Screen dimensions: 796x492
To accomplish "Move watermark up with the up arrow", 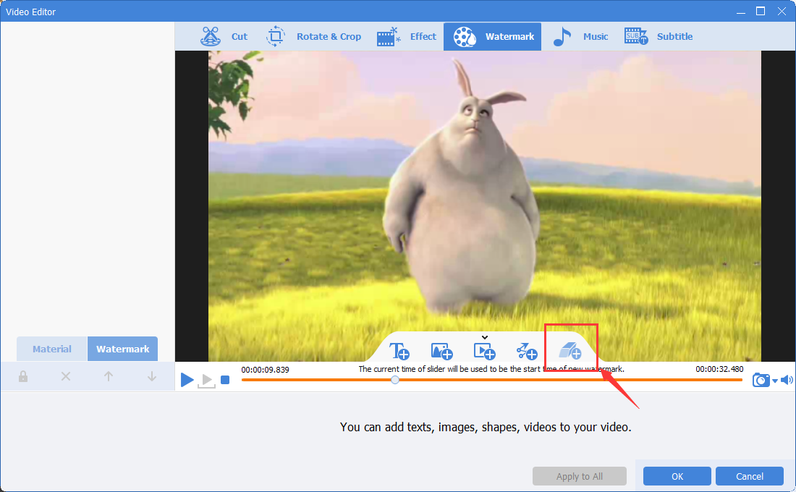I will [x=109, y=376].
